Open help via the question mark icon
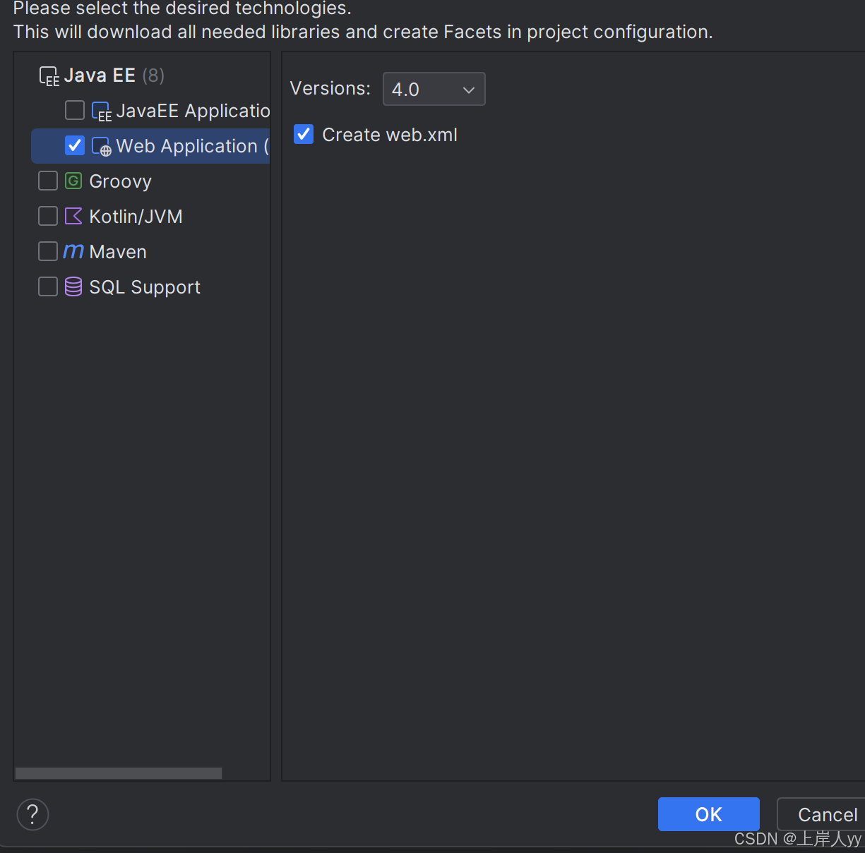 point(32,814)
